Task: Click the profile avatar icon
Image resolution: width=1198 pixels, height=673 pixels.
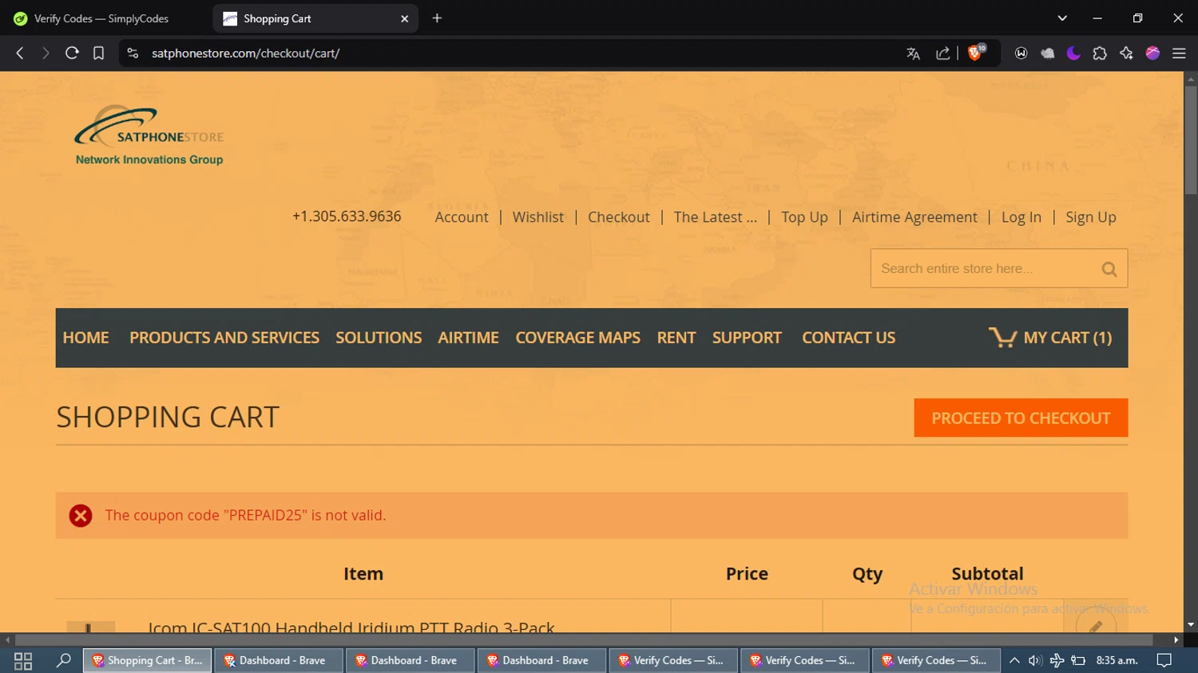Action: 1152,53
